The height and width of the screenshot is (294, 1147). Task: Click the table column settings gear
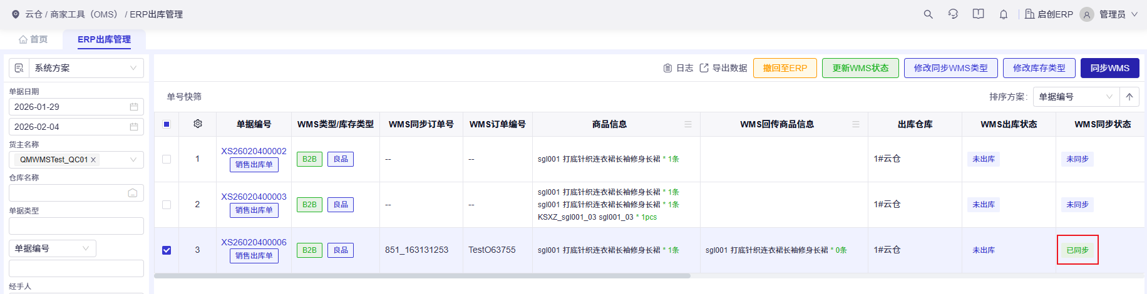point(198,124)
